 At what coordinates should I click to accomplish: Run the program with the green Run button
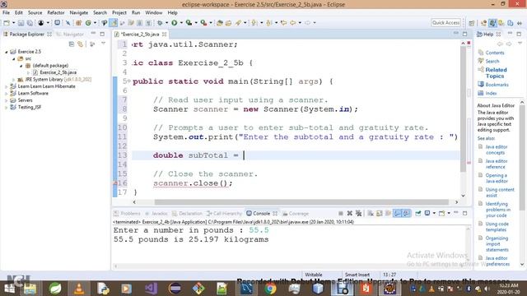point(174,23)
